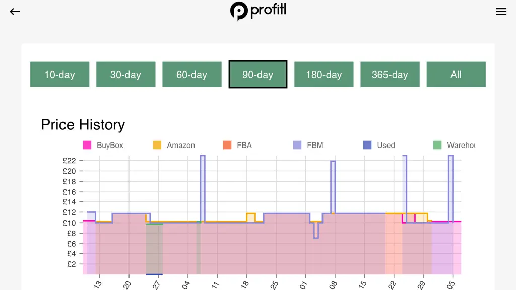Choose the 60-day time range
Screen dimensions: 516x290
click(x=192, y=75)
